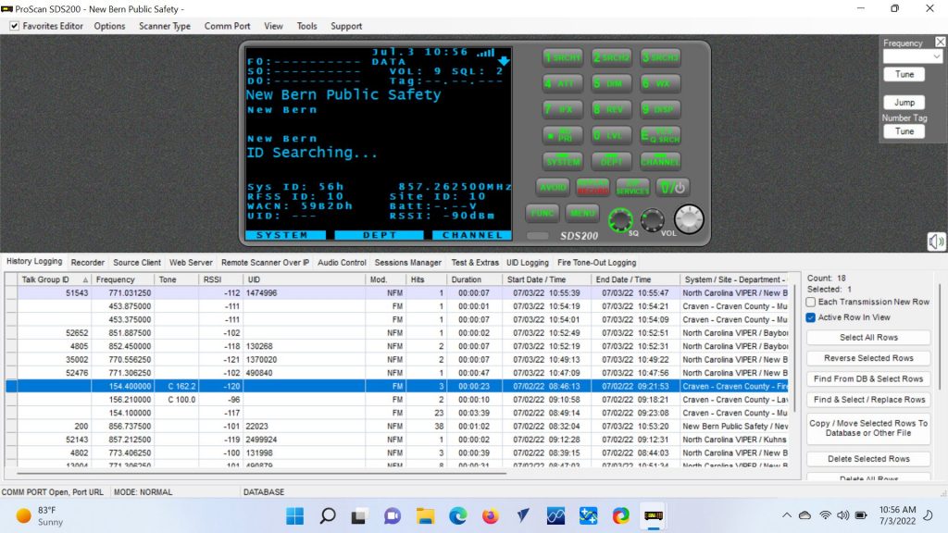Check Each Transmission New Row
948x533 pixels.
point(811,302)
